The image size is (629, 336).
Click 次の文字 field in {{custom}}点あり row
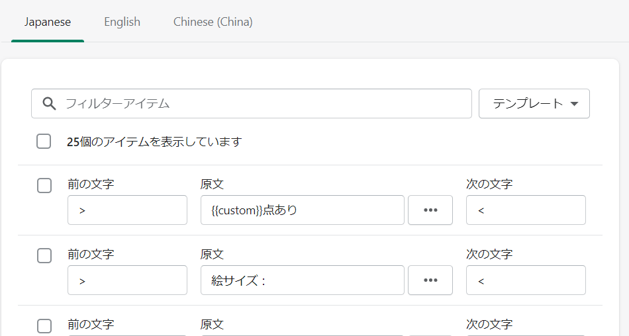point(526,210)
